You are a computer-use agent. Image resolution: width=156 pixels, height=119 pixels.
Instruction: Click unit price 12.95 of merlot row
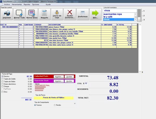(x=109, y=38)
